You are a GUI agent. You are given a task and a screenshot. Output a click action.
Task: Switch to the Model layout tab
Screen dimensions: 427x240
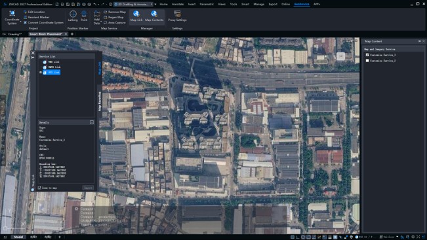pos(18,237)
